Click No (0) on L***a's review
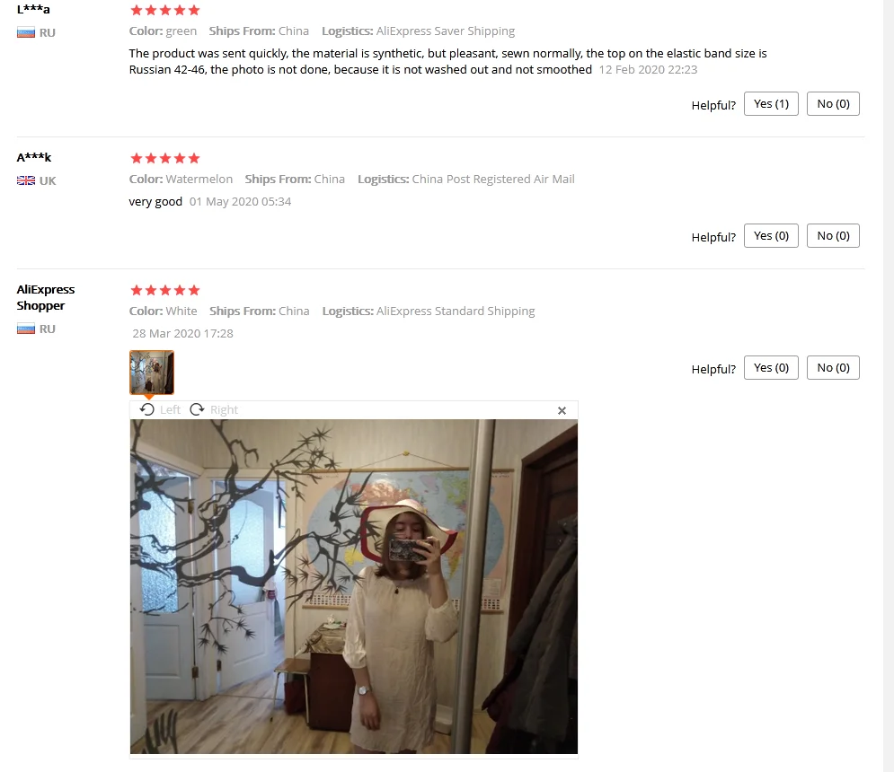Viewport: 894px width, 772px height. (833, 104)
